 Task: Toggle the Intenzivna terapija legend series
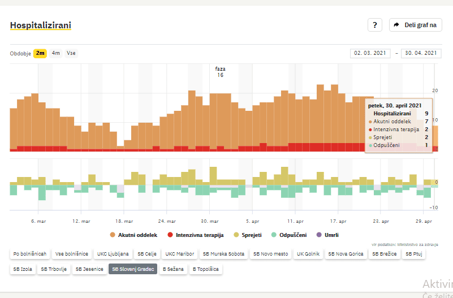click(196, 235)
